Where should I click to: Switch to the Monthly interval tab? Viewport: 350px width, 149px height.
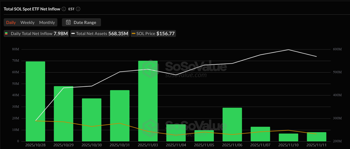coord(47,23)
